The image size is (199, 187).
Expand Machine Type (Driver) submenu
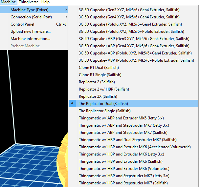[x=34, y=10]
